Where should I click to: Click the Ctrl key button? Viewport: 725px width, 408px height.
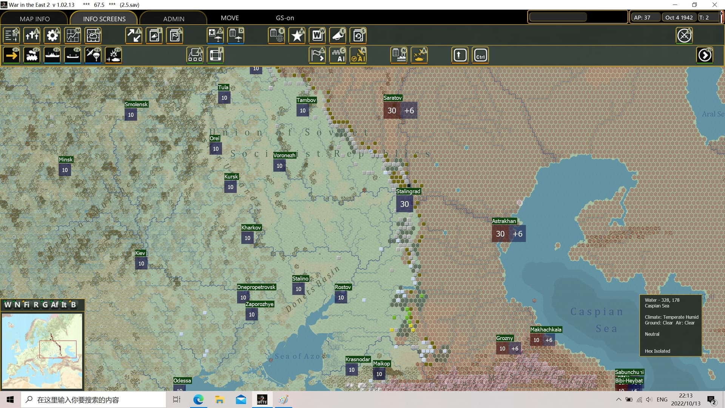coord(480,56)
